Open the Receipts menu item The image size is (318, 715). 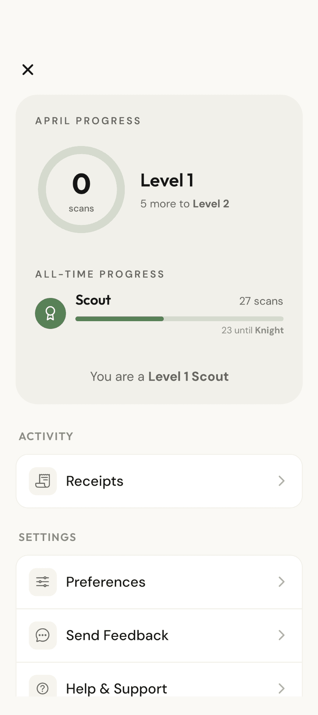(x=95, y=481)
